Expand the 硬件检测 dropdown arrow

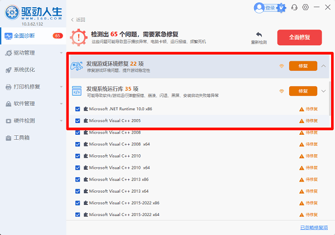click(61, 121)
